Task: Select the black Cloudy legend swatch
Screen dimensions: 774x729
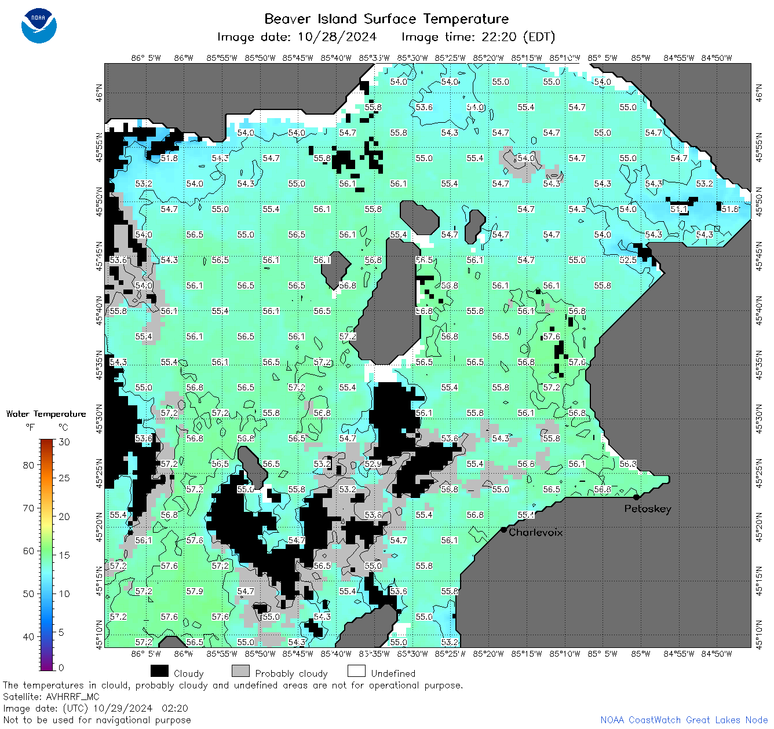Action: (159, 671)
